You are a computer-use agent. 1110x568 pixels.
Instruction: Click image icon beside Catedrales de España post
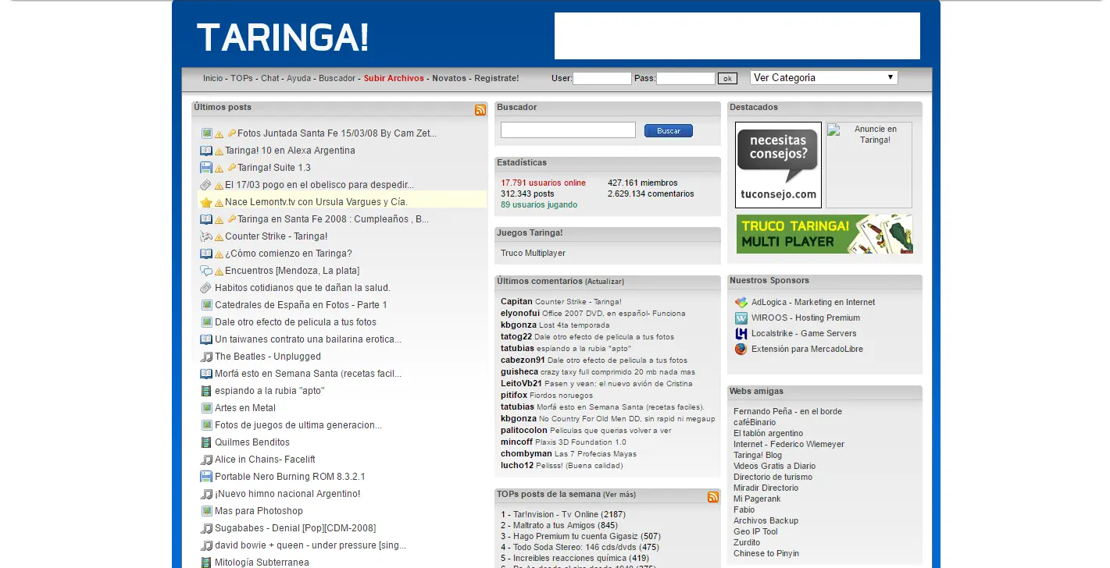point(206,305)
